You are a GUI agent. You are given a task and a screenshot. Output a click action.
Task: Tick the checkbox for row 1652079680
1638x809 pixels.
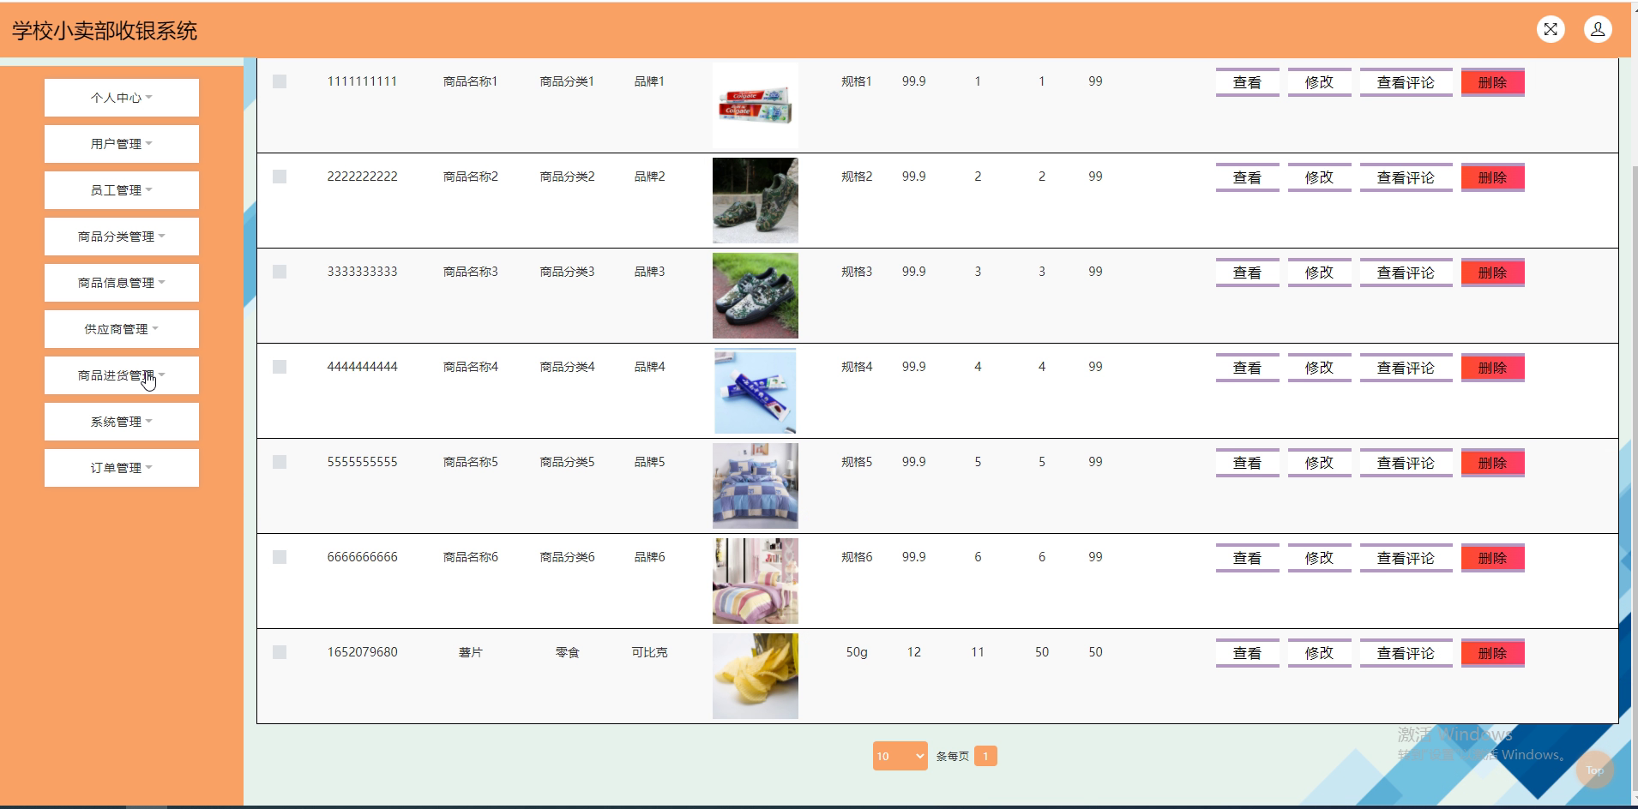tap(280, 652)
